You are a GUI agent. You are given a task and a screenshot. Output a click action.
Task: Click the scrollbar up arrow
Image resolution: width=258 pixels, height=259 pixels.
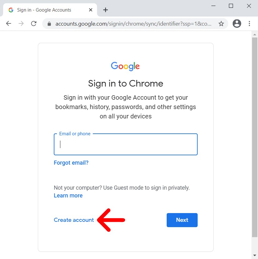coord(255,34)
